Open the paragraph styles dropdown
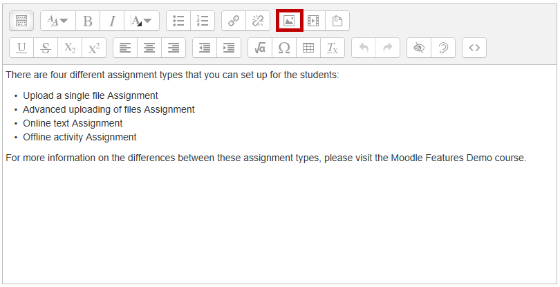Image resolution: width=560 pixels, height=287 pixels. tap(57, 21)
